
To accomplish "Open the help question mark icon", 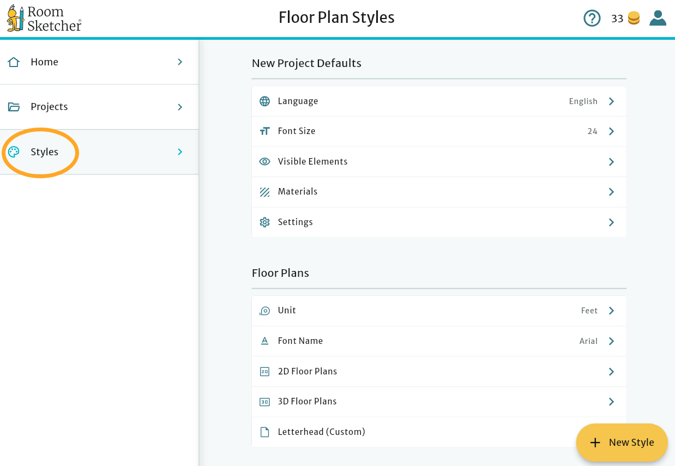I will point(592,18).
